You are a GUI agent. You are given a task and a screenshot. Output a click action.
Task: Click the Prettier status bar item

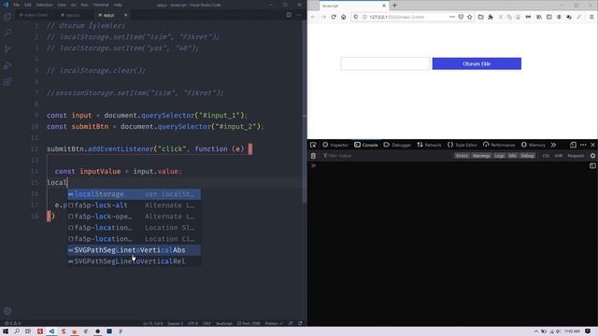(274, 324)
